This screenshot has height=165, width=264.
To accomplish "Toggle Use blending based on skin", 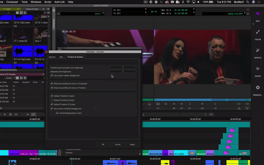I will pos(57,113).
